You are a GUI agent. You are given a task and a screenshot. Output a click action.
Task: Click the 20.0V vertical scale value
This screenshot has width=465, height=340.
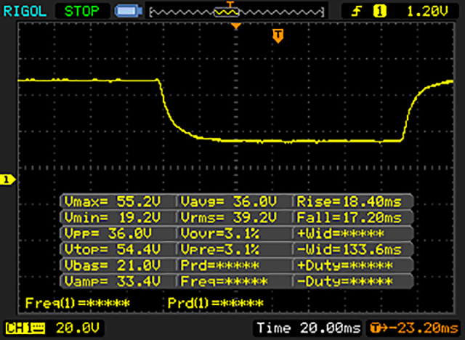(78, 328)
